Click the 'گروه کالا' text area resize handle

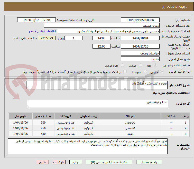click(28, 106)
